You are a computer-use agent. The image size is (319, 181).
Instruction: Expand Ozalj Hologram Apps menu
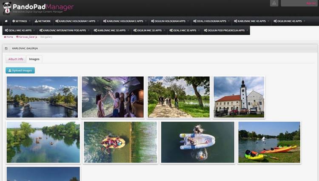211,21
